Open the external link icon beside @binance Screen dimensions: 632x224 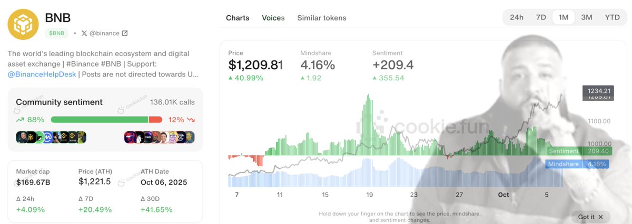125,33
